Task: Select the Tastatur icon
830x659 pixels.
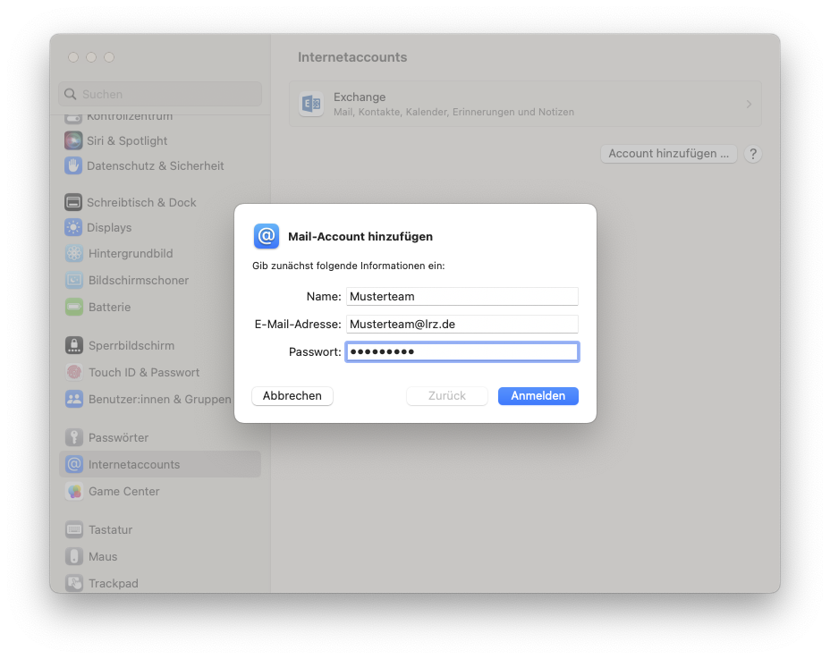Action: [73, 529]
